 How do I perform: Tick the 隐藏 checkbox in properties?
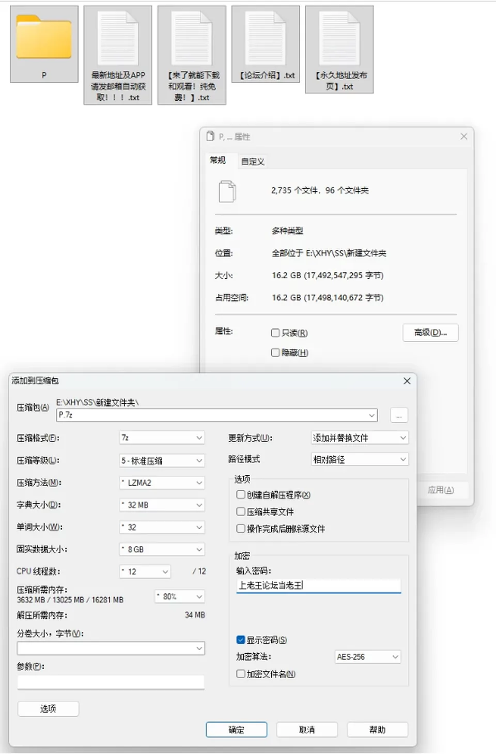tap(275, 353)
